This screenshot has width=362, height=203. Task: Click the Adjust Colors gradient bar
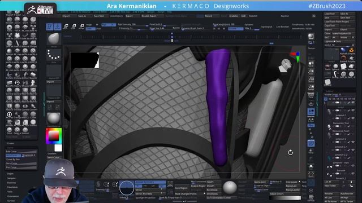point(285,198)
